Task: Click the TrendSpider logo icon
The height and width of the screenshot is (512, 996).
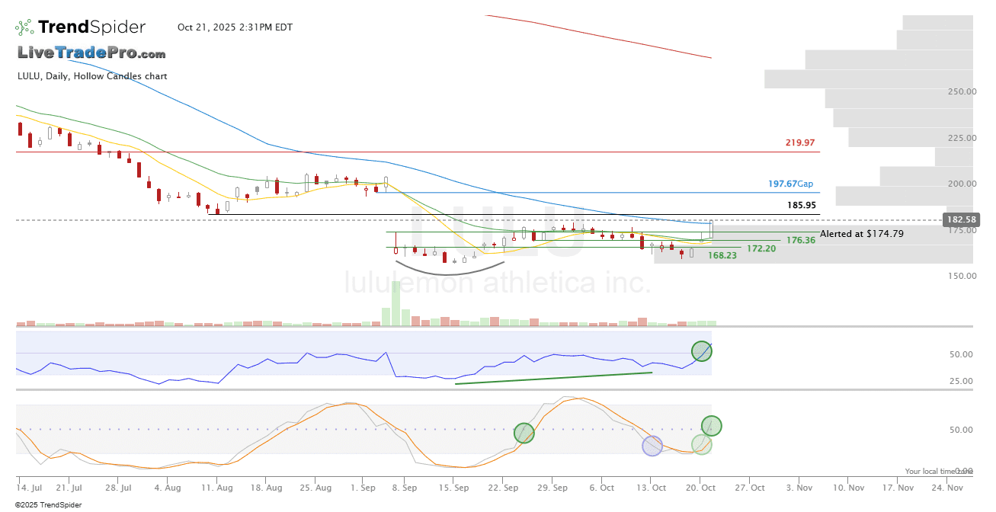Action: (x=25, y=27)
